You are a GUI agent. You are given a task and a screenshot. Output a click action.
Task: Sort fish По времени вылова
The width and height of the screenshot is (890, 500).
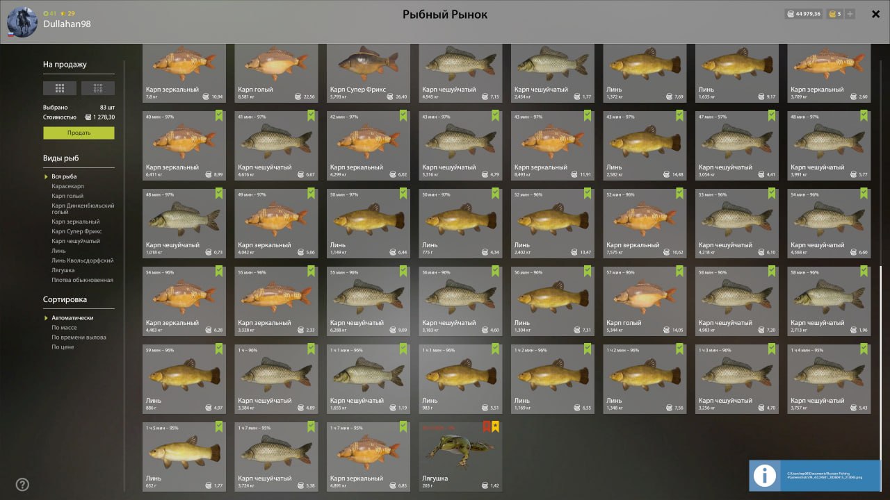tap(79, 337)
